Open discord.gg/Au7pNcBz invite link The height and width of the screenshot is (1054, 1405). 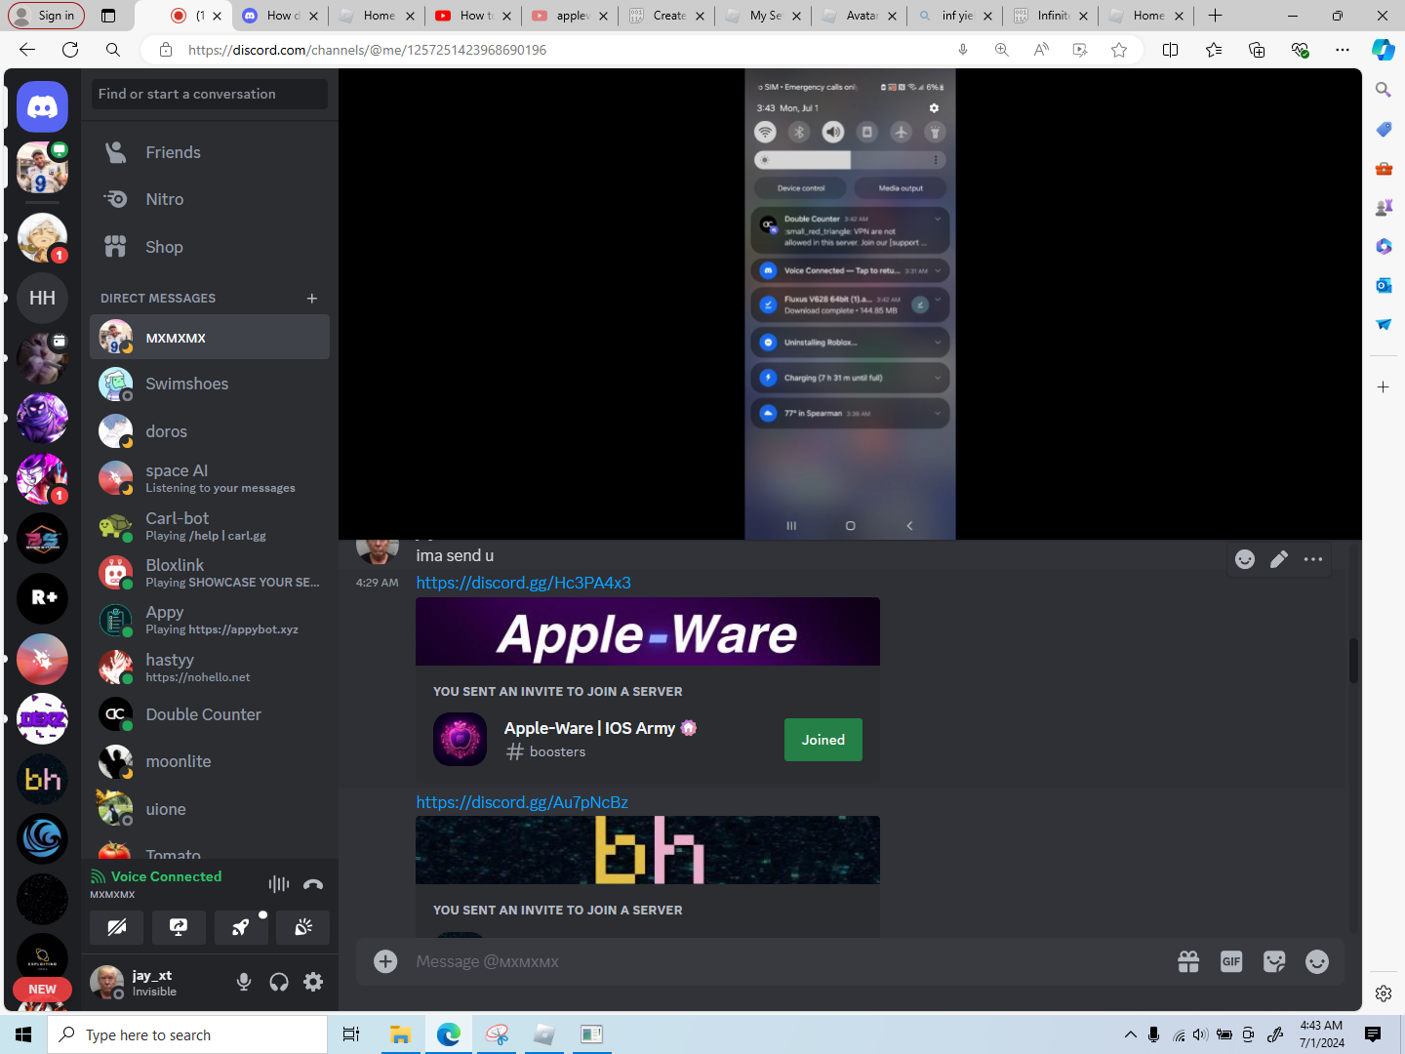[522, 802]
